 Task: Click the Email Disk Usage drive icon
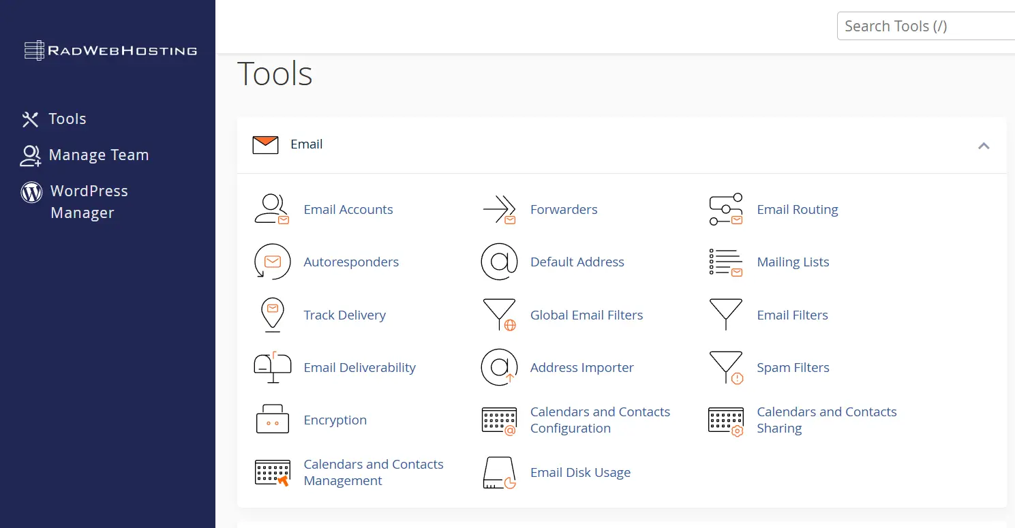point(499,472)
